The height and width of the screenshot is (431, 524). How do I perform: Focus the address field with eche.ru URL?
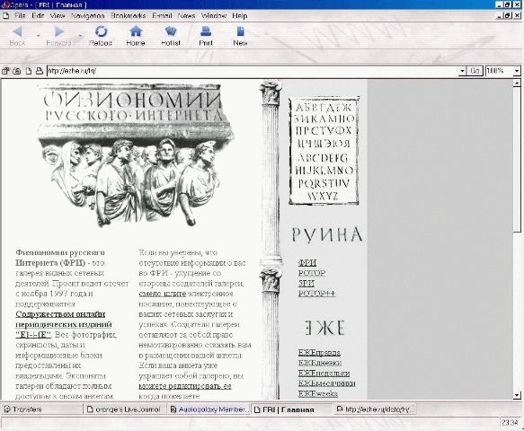click(253, 71)
